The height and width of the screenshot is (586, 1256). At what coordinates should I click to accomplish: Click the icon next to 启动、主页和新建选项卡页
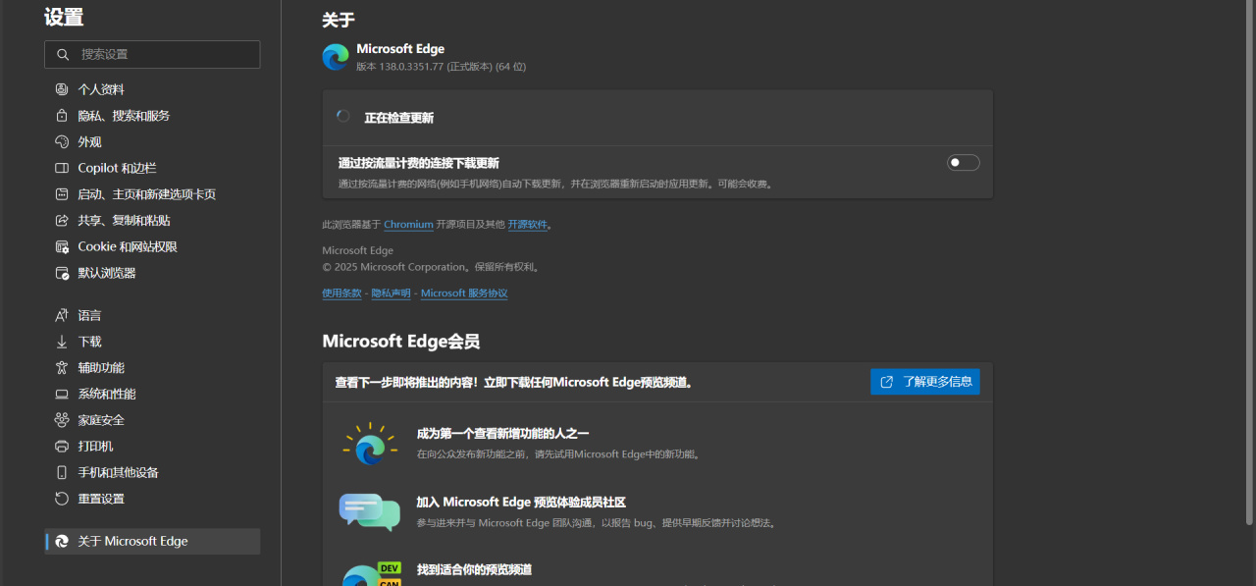click(62, 194)
